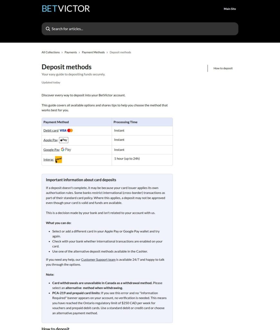This screenshot has width=280, height=330.
Task: Jump to How to deposit section
Action: [223, 68]
